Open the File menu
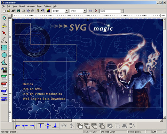Image resolution: width=167 pixels, height=134 pixels. coord(3,6)
